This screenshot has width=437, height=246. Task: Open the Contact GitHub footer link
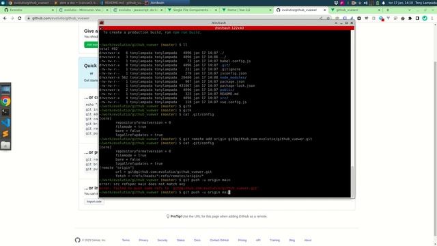click(x=219, y=240)
